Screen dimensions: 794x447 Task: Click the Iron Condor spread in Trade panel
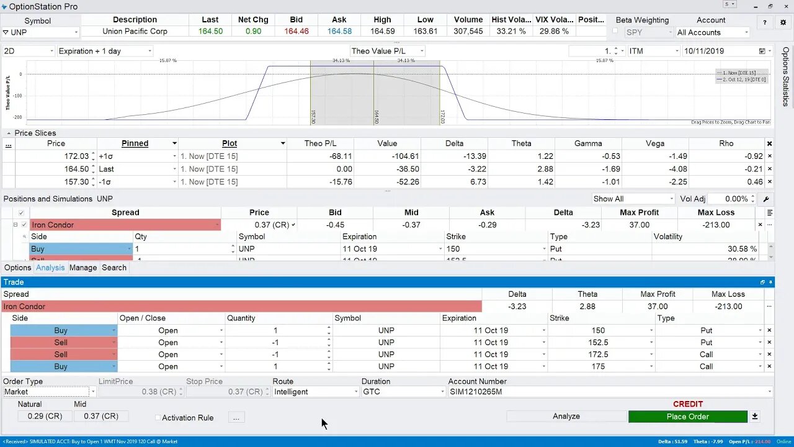tap(242, 306)
